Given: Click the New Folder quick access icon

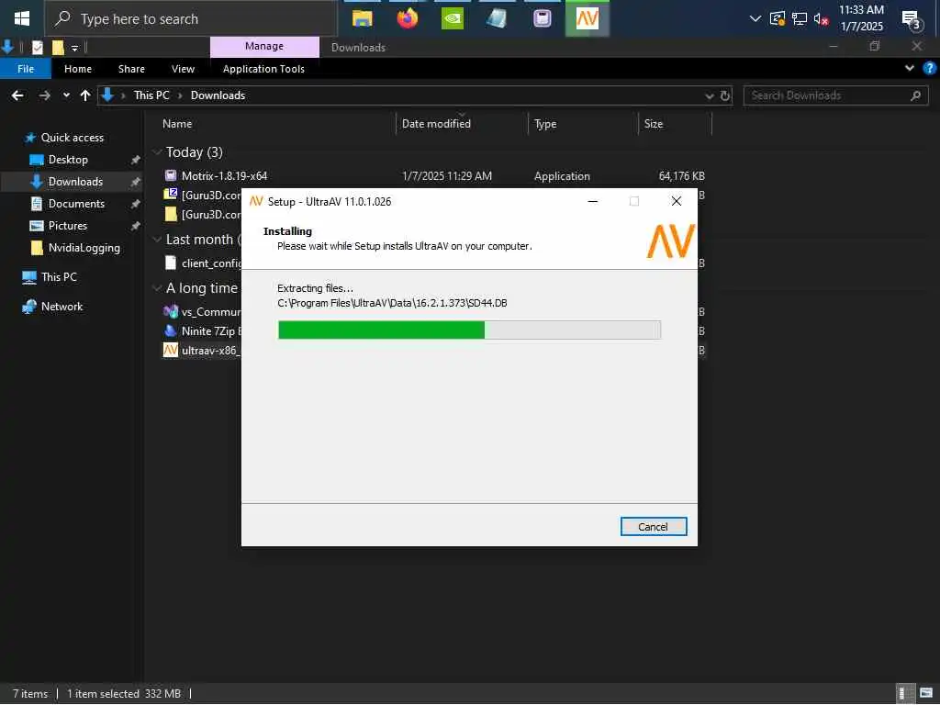Looking at the screenshot, I should pyautogui.click(x=58, y=48).
